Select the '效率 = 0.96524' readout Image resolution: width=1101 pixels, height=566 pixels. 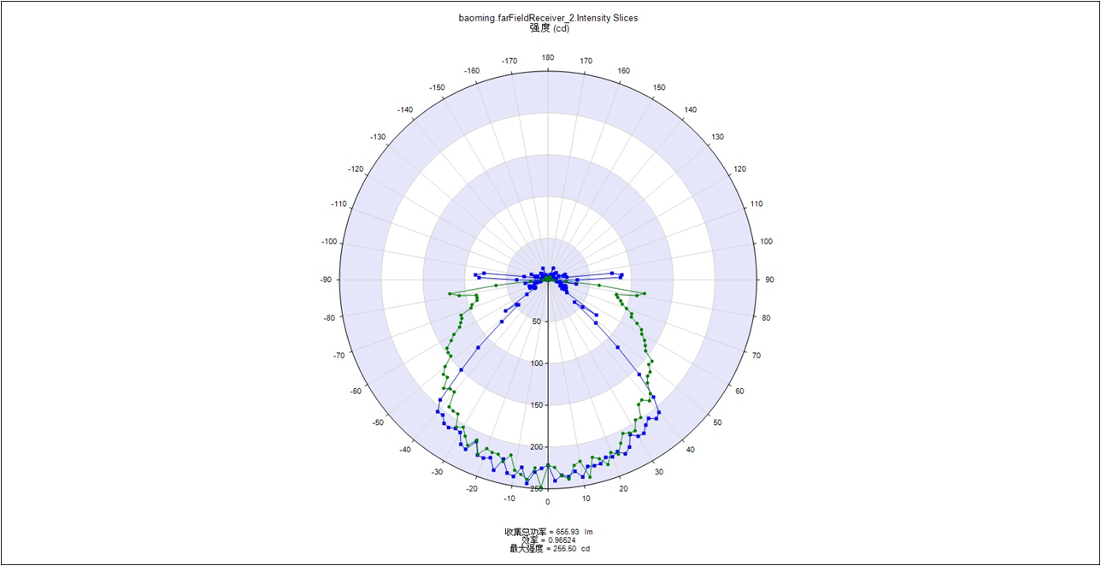tap(549, 540)
